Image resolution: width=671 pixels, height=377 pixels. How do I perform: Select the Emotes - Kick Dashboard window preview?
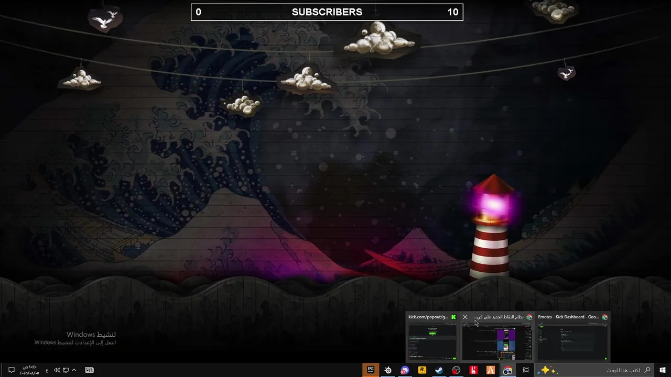pos(572,338)
